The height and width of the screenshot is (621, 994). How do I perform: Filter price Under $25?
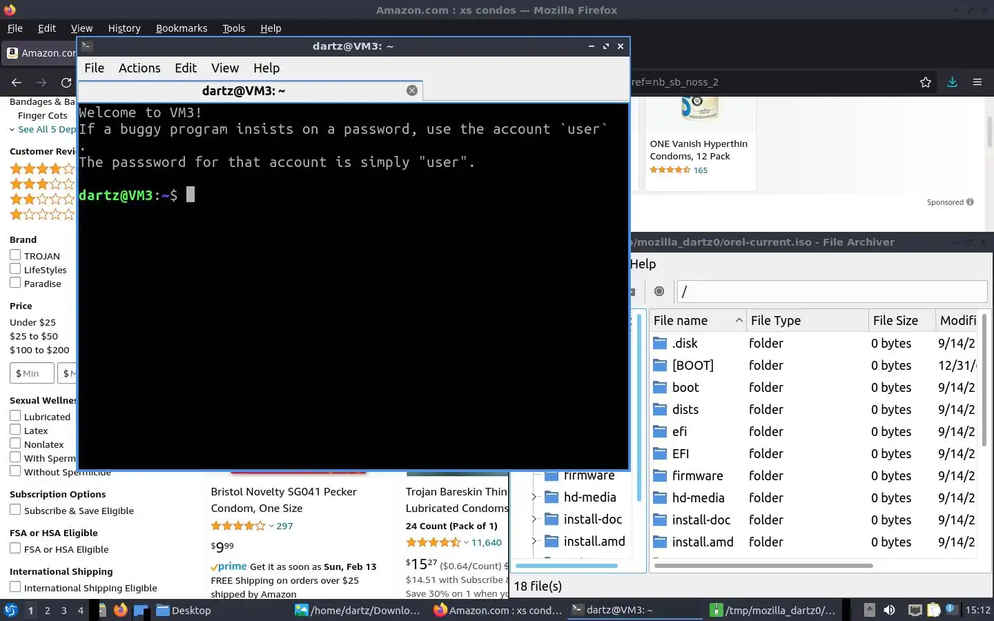coord(32,322)
